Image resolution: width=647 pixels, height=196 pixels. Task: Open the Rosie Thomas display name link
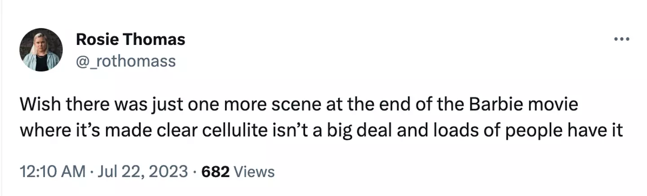130,40
